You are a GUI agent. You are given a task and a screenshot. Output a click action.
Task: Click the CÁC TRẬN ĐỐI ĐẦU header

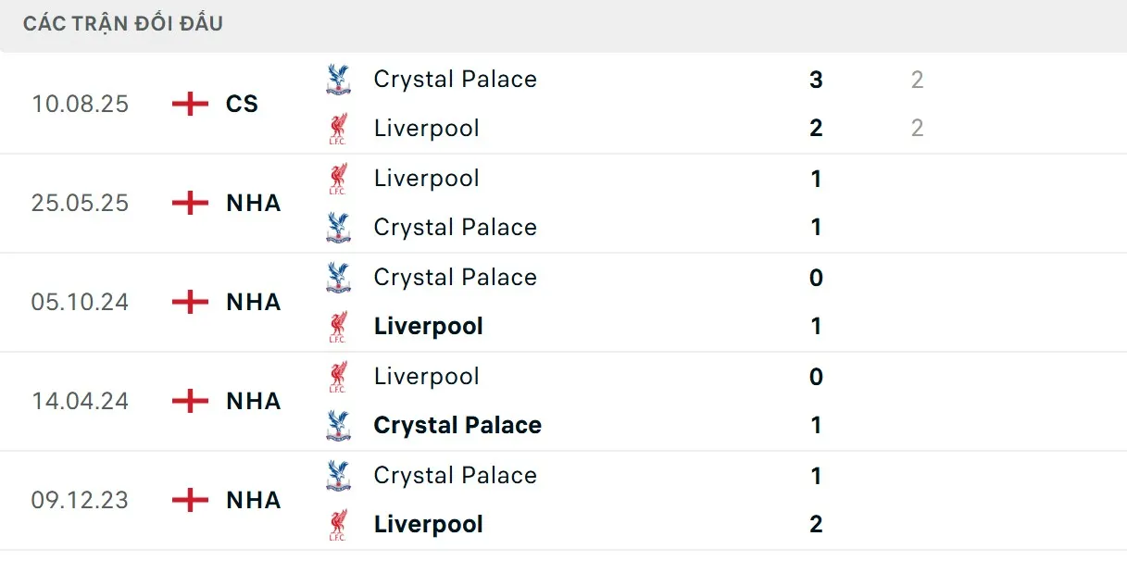(x=123, y=24)
